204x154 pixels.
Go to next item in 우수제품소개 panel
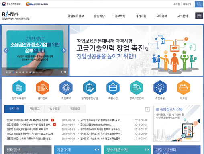coord(148,150)
